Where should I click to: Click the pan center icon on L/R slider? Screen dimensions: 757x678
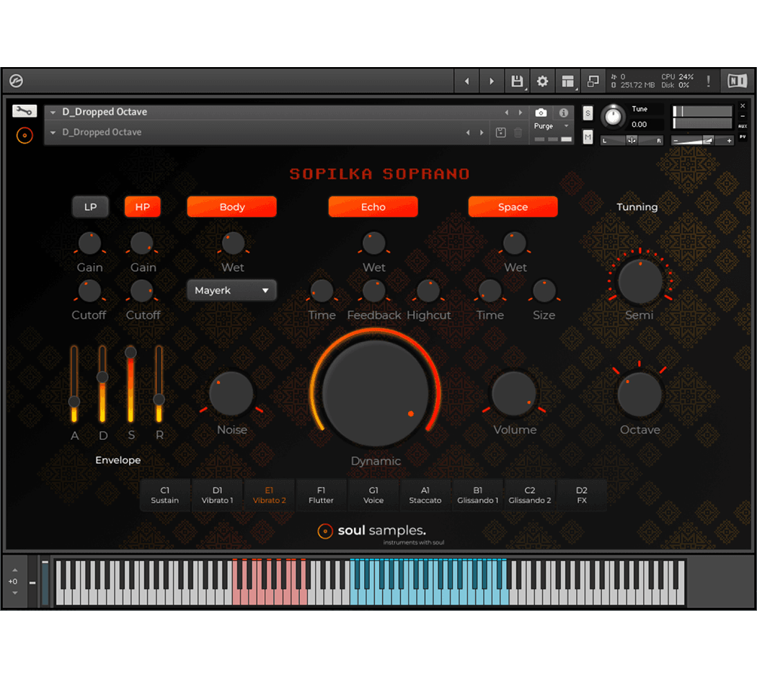click(632, 141)
